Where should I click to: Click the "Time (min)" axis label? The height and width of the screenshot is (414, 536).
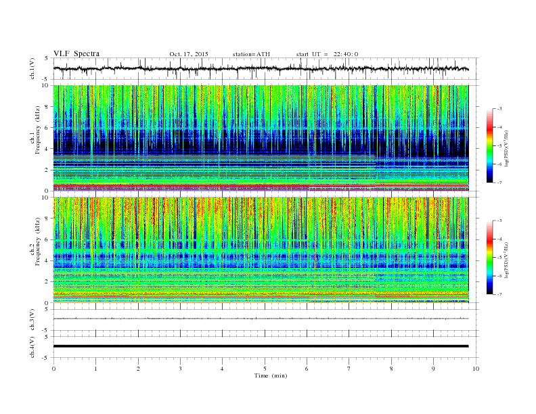click(271, 375)
